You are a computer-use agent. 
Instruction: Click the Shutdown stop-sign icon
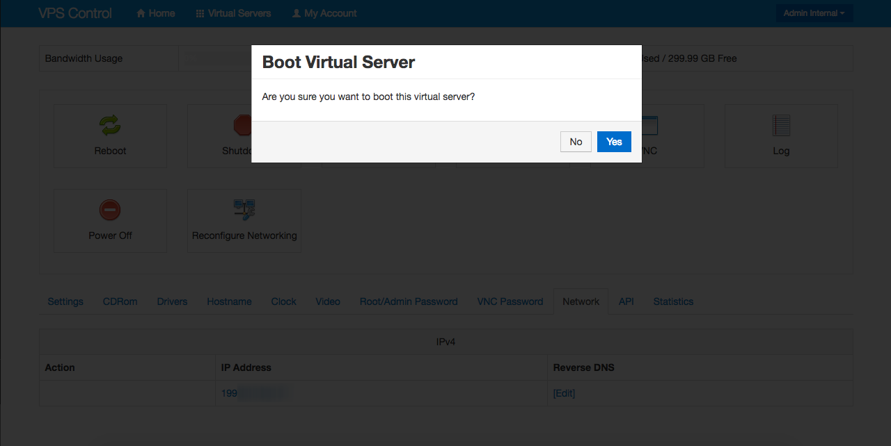pos(242,126)
